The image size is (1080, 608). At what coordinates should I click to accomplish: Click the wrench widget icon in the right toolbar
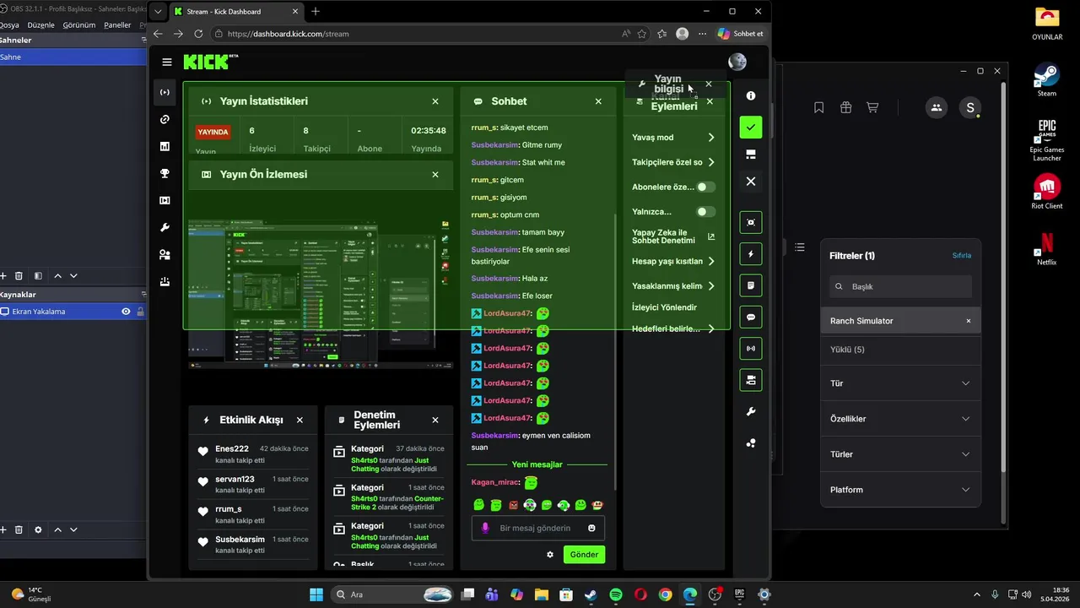(751, 411)
